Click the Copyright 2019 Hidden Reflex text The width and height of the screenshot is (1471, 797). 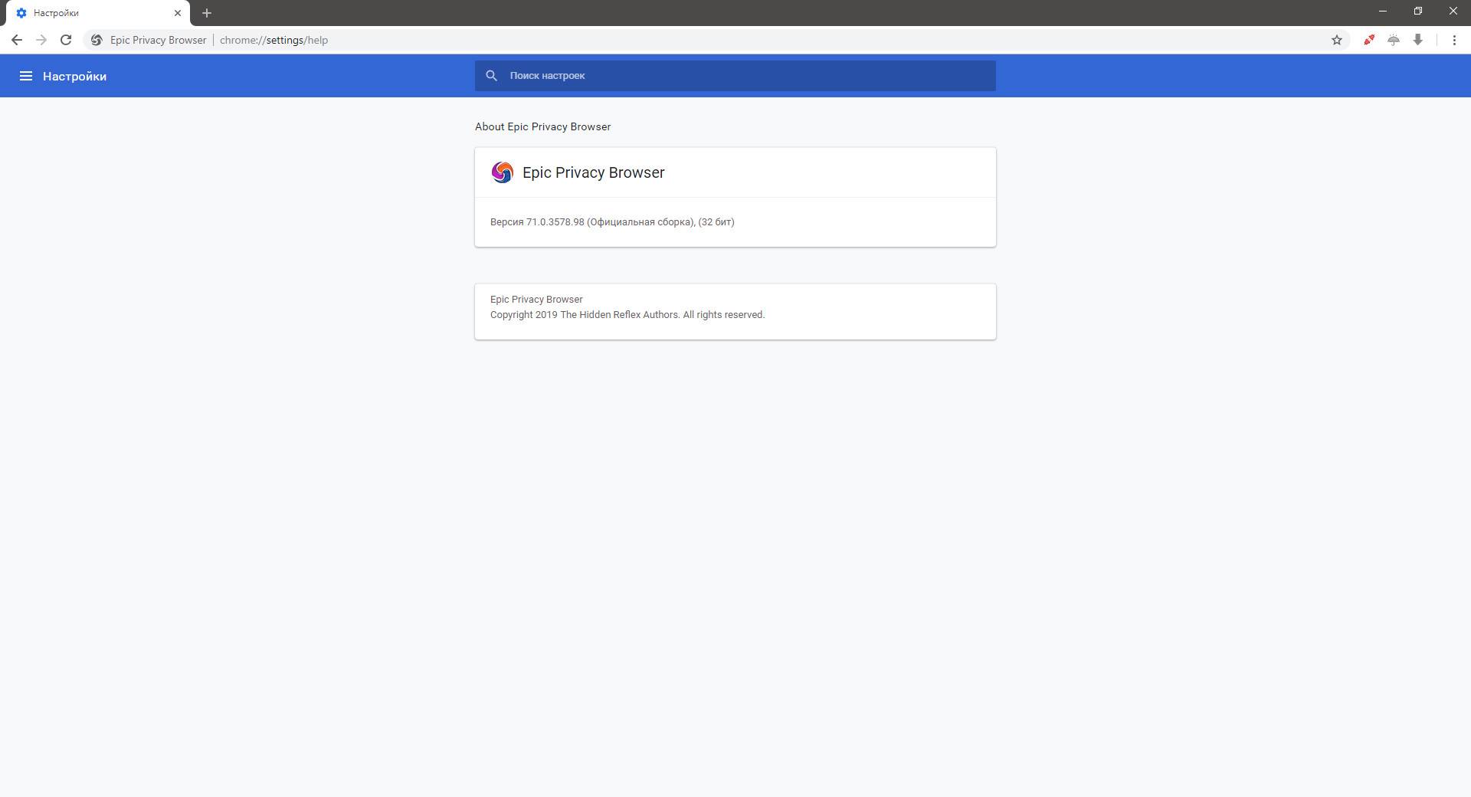point(627,315)
